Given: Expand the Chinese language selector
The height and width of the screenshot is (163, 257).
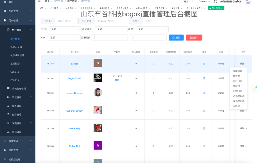Looking at the screenshot, I should pos(205,1).
